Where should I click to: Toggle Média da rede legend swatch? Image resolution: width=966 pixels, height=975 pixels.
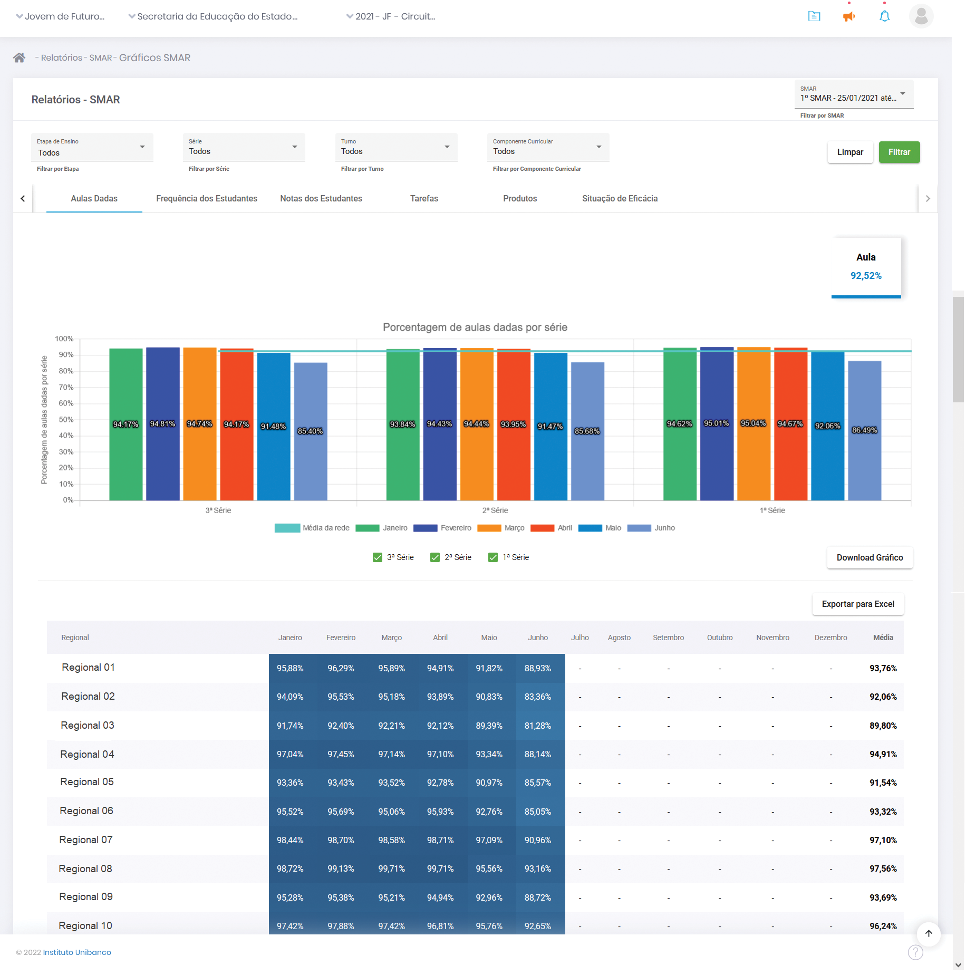coord(287,528)
